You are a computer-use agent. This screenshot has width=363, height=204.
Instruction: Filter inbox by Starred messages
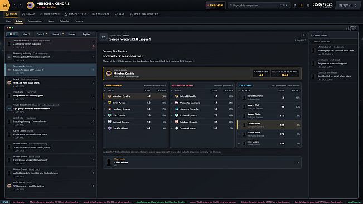[x=72, y=34]
